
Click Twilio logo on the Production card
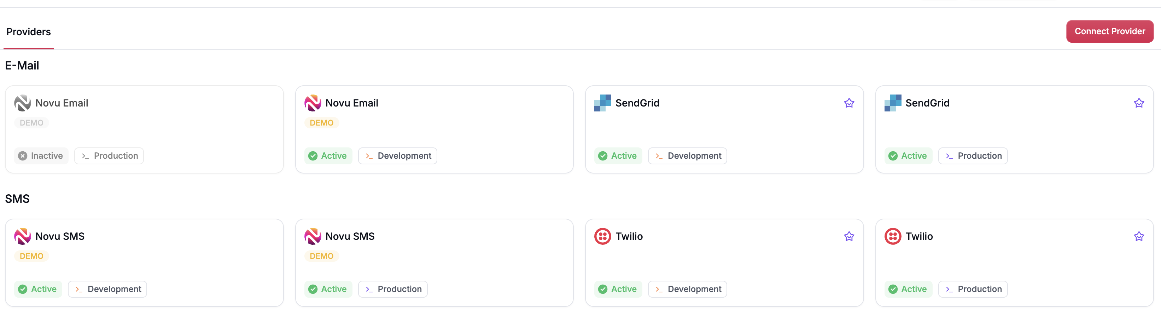pos(892,236)
